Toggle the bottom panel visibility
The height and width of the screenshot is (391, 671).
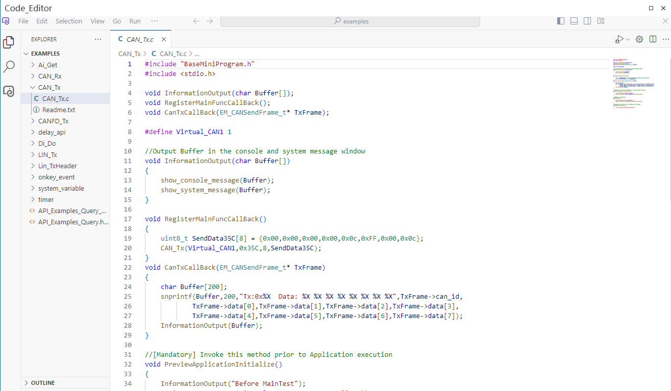pos(574,21)
